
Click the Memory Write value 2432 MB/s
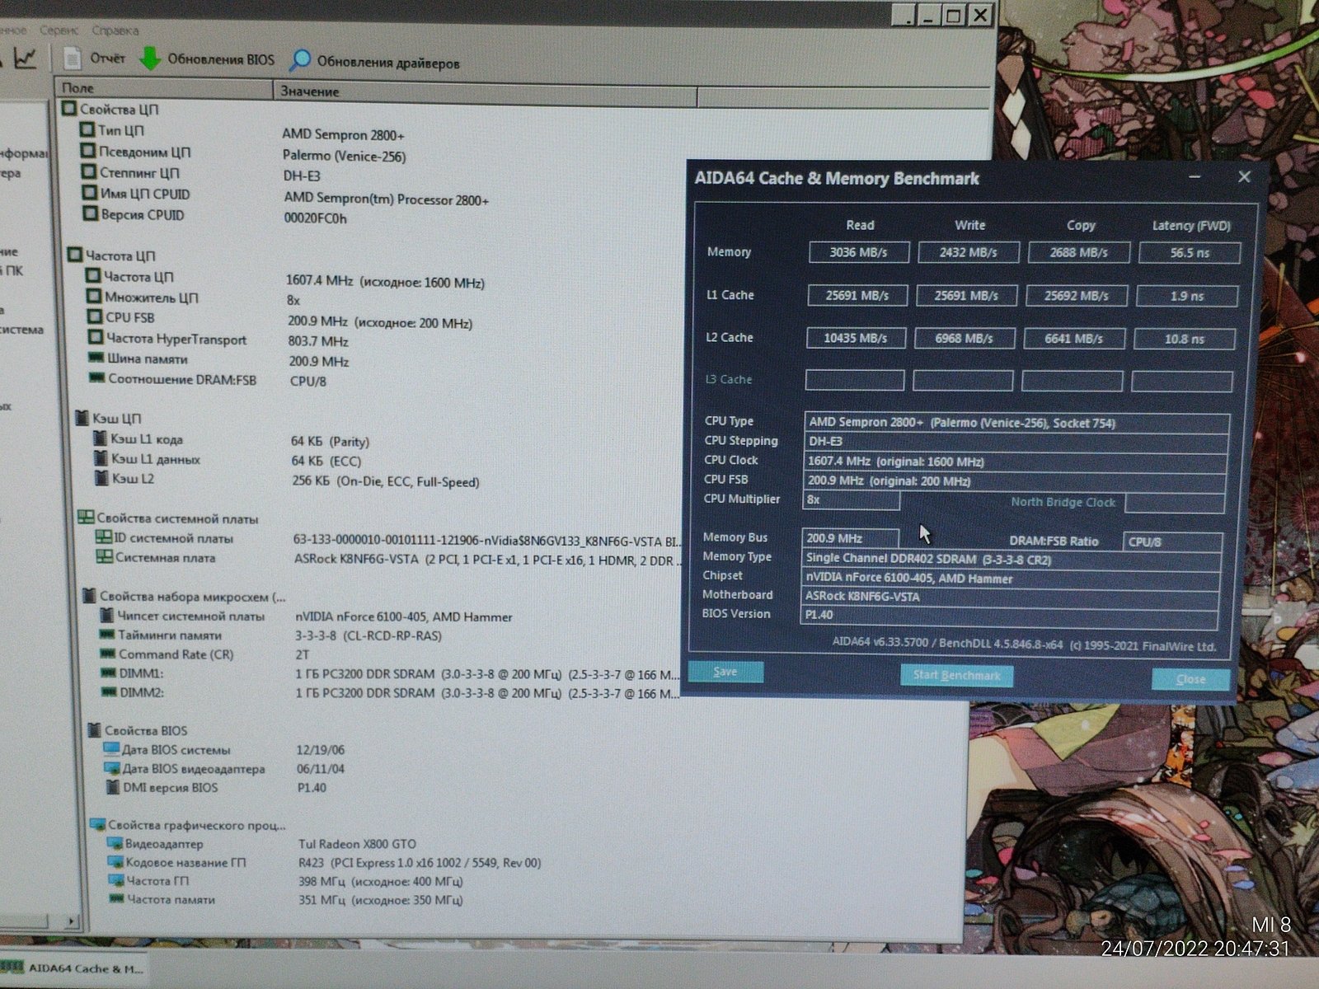(x=968, y=252)
